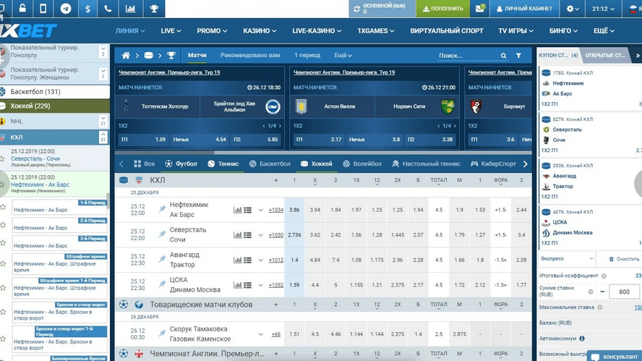Select the trophy breadcrumb icon
Image resolution: width=642 pixels, height=361 pixels.
(x=171, y=55)
